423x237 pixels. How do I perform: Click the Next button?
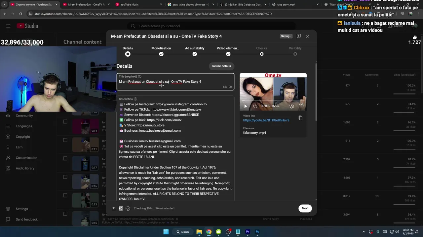pos(305,208)
